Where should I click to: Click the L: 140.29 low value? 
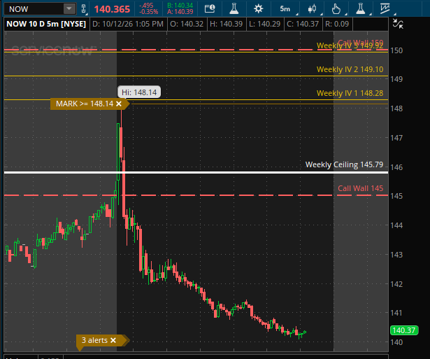264,24
